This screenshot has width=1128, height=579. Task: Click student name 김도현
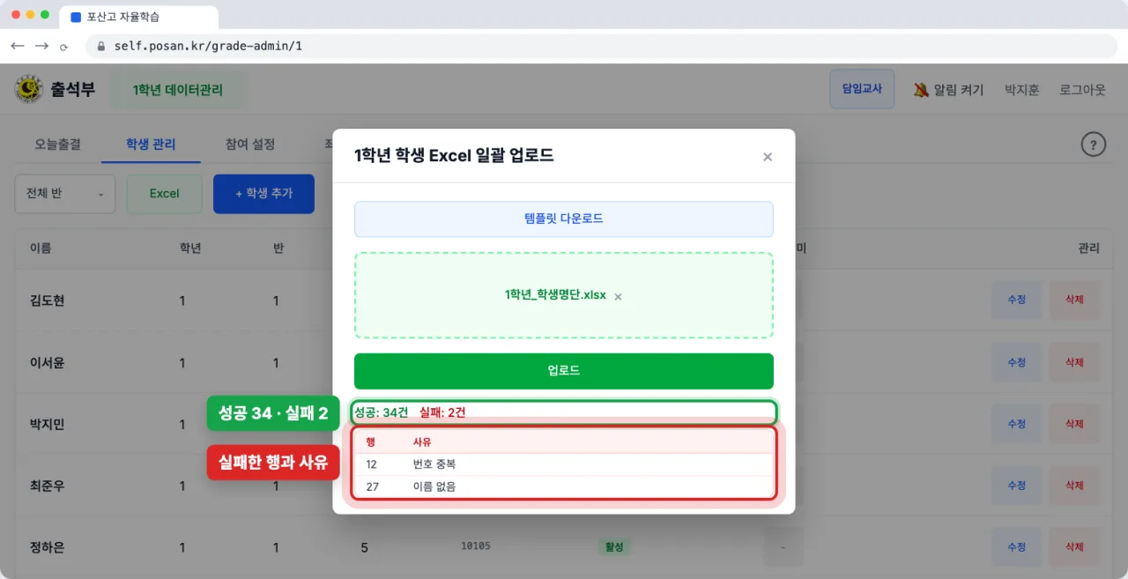pyautogui.click(x=48, y=301)
